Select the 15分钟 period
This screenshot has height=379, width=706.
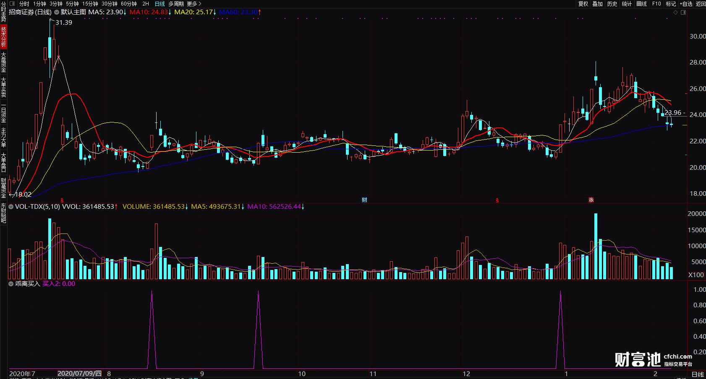pyautogui.click(x=90, y=4)
